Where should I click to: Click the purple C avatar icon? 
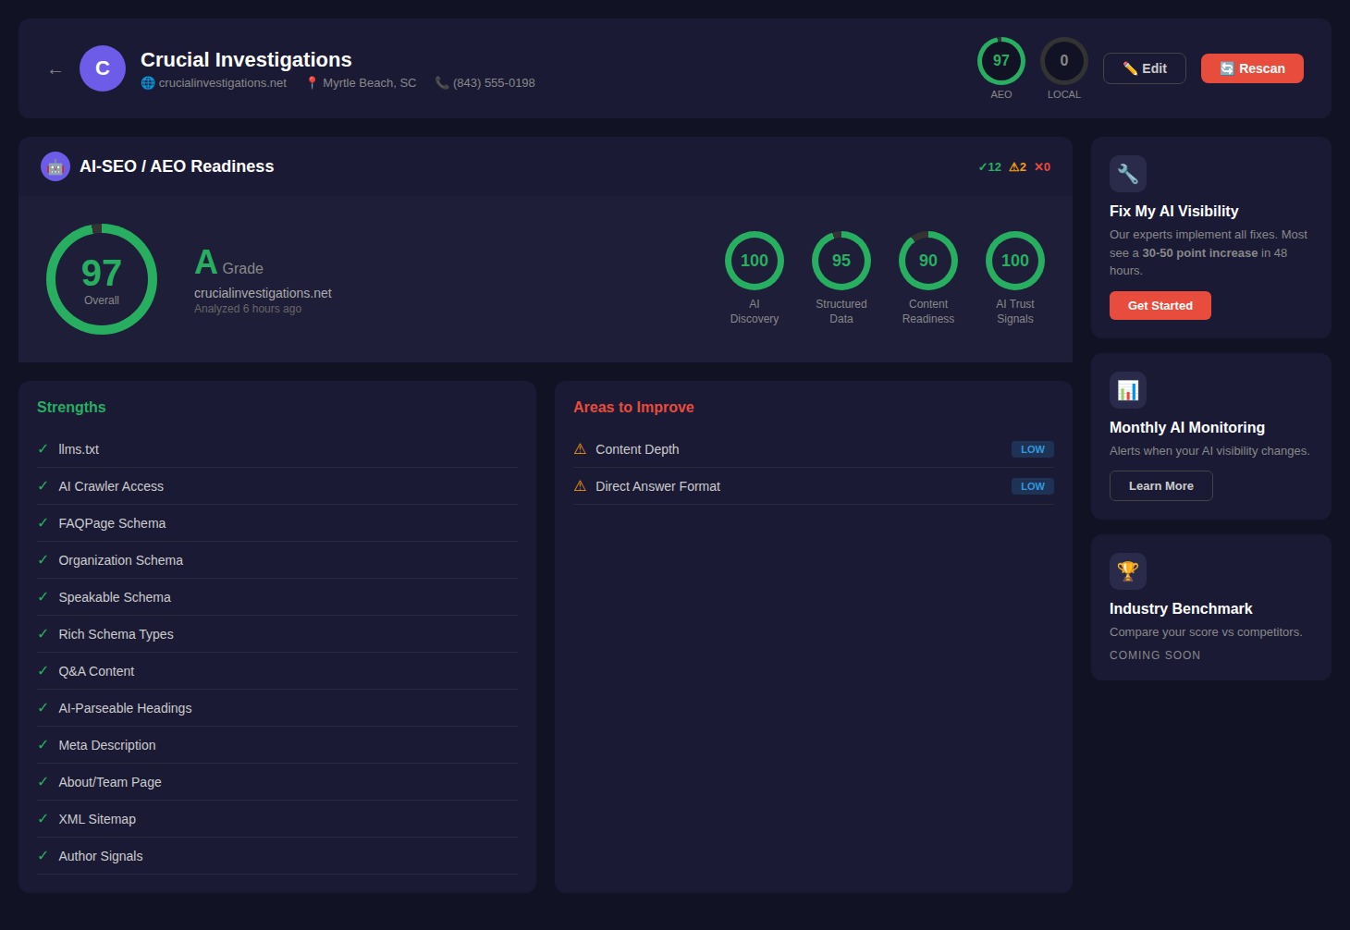click(103, 68)
